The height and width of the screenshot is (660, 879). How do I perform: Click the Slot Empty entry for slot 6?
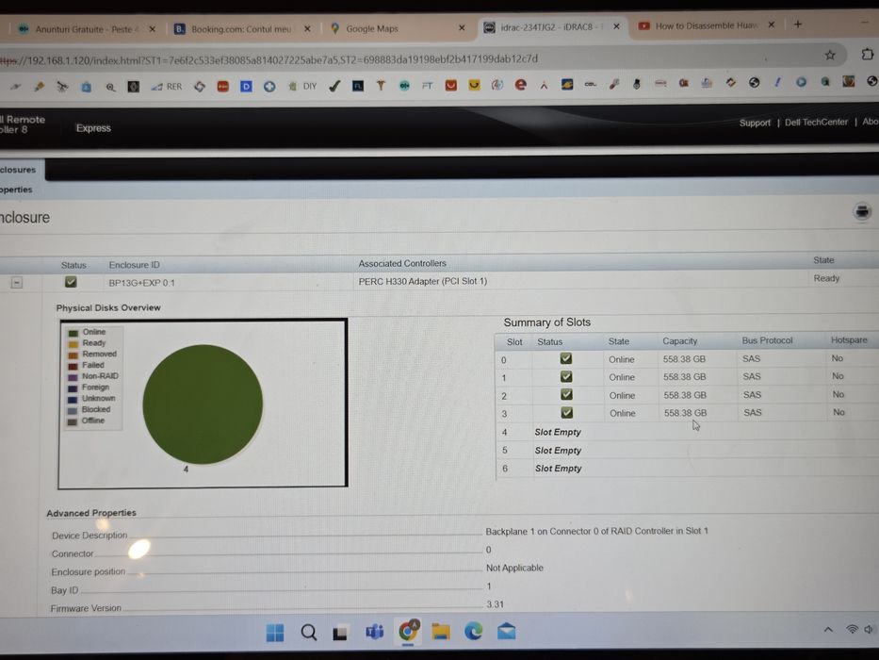click(559, 468)
